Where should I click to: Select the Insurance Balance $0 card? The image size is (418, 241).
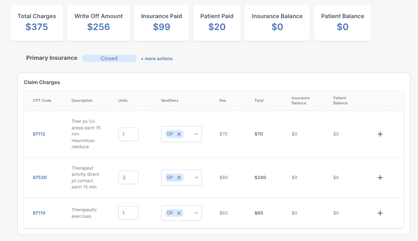click(x=277, y=22)
